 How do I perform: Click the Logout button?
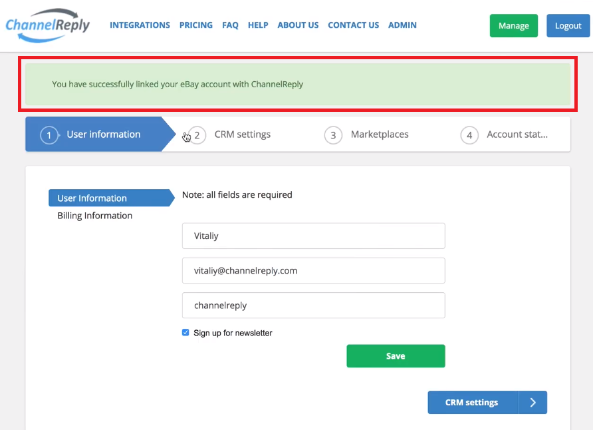pos(568,26)
